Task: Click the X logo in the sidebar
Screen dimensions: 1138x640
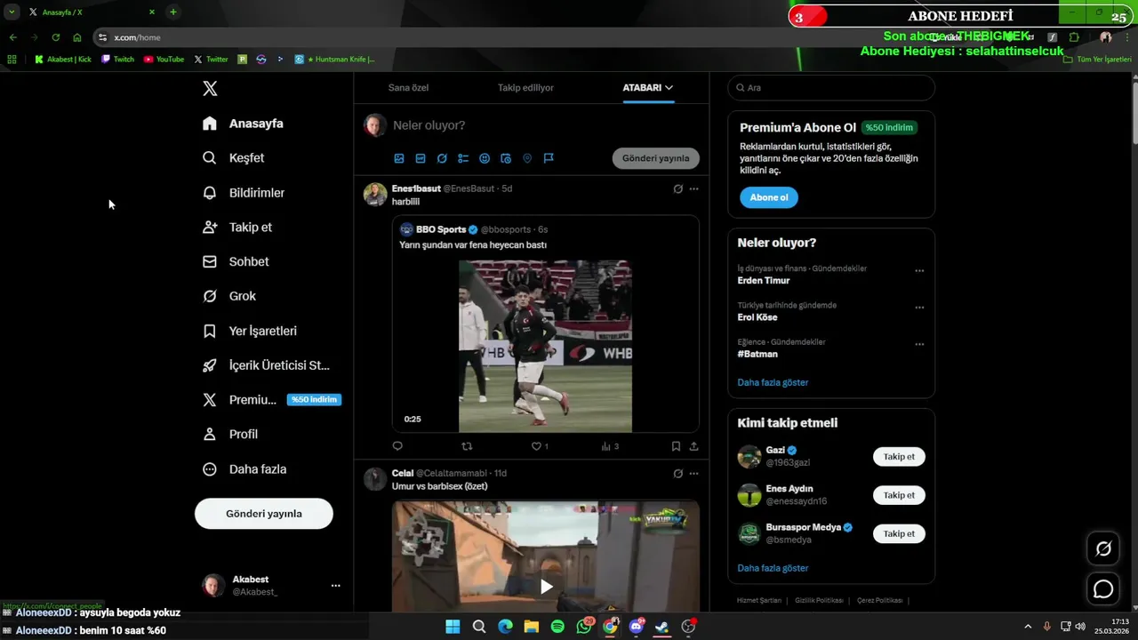Action: (x=210, y=88)
